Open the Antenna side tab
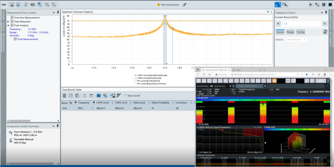Screen dimensions: 334x167 point(3,26)
